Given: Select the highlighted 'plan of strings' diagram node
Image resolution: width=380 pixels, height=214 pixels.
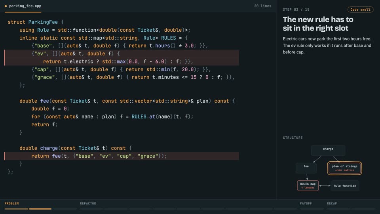Looking at the screenshot, I should pos(344,168).
